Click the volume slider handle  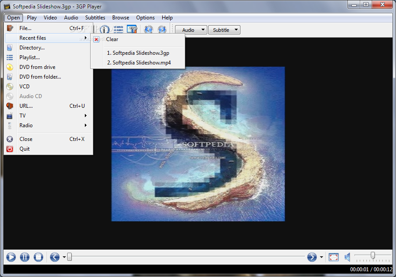(x=373, y=255)
